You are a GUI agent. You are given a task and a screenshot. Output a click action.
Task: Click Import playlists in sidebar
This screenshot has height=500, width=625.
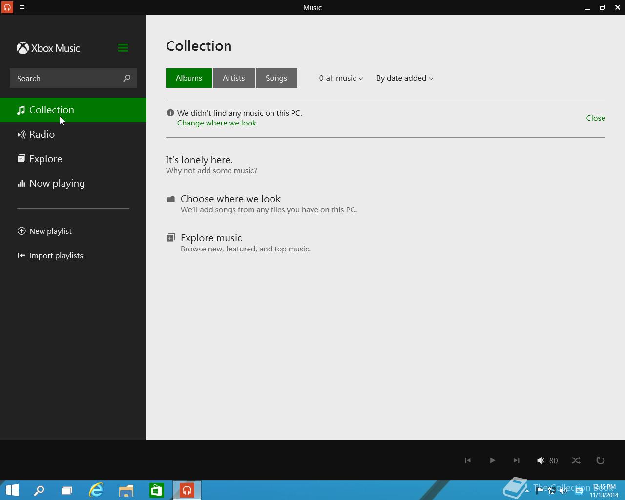[x=50, y=255]
